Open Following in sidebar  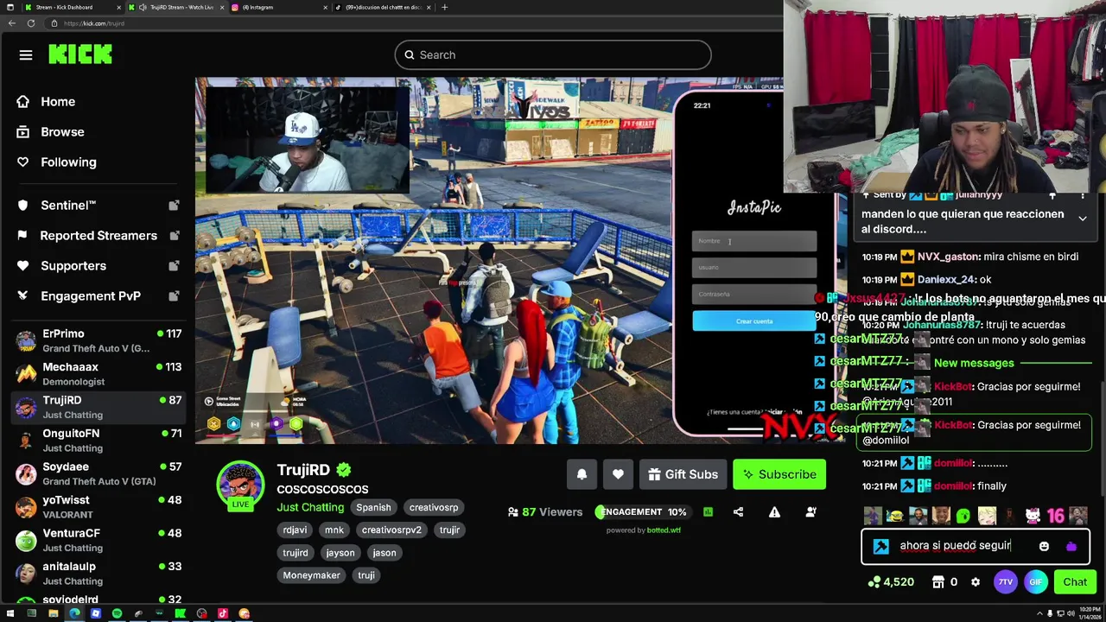coord(68,162)
